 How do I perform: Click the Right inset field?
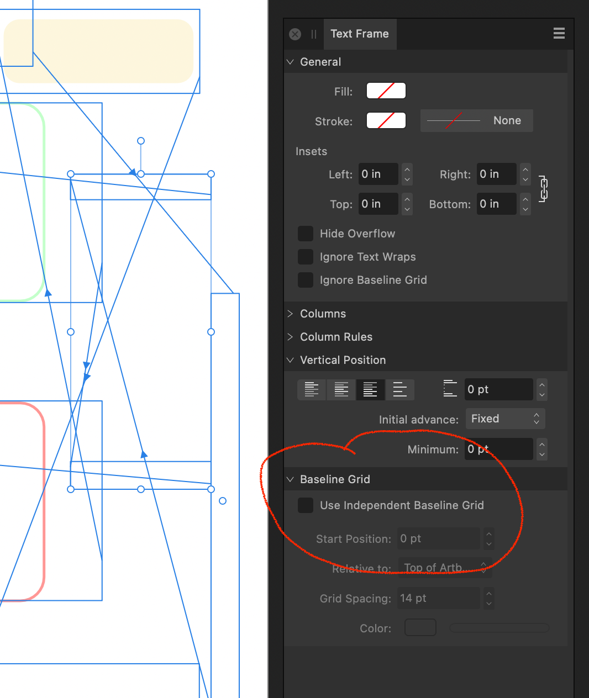coord(497,174)
